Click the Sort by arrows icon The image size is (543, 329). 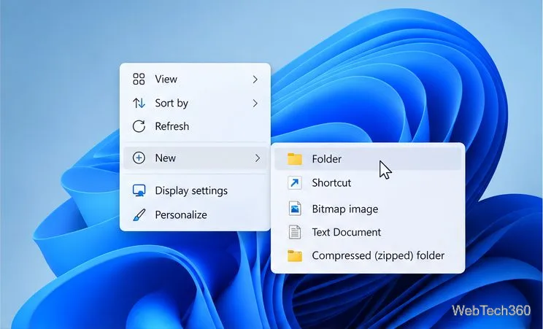pyautogui.click(x=139, y=103)
